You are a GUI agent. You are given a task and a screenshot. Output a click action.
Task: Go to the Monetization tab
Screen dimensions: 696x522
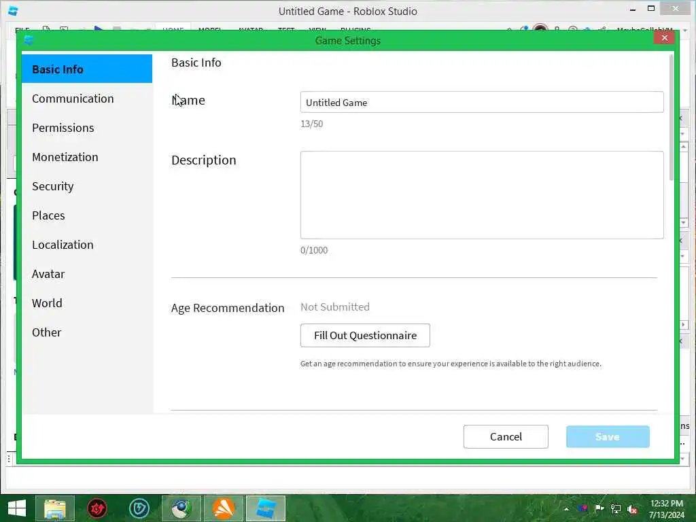point(87,157)
